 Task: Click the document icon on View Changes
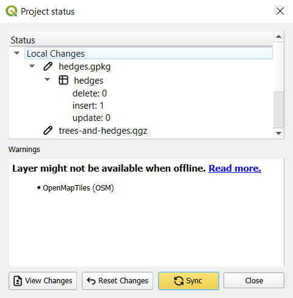tap(18, 281)
